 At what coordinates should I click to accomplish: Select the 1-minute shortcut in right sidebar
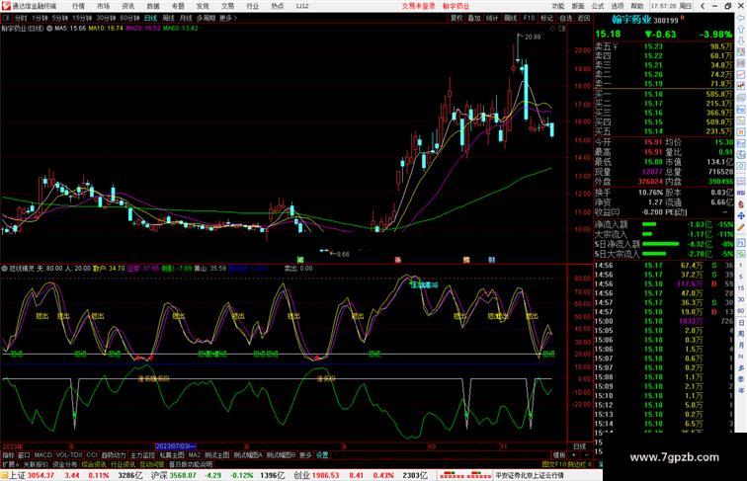tap(741, 266)
